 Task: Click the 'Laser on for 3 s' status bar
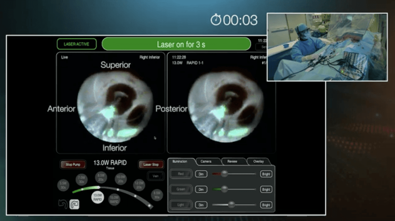176,44
